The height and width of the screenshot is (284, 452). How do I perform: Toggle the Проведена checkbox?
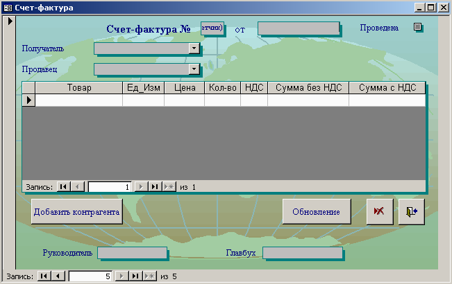[x=417, y=27]
